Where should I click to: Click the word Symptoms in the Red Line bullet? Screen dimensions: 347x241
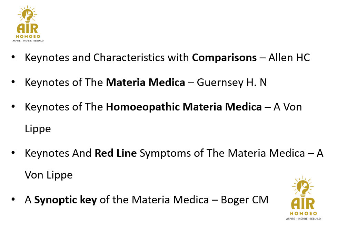[x=166, y=153]
